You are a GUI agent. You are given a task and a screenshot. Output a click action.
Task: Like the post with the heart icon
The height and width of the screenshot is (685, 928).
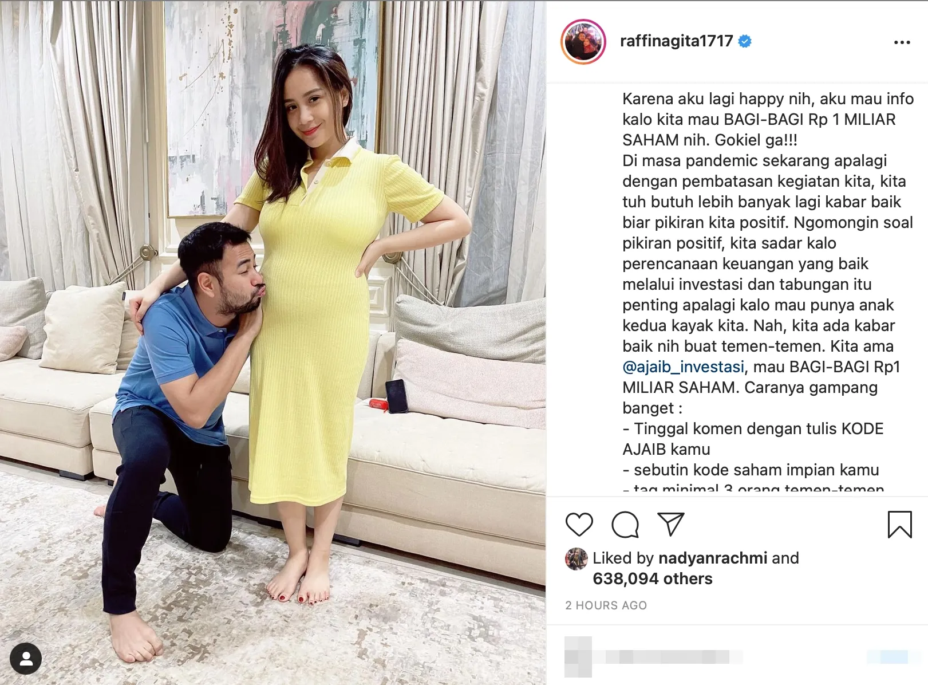tap(579, 525)
